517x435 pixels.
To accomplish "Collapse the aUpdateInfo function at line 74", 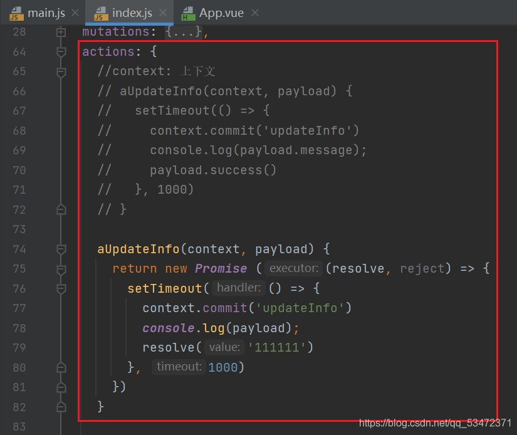I will click(x=61, y=249).
